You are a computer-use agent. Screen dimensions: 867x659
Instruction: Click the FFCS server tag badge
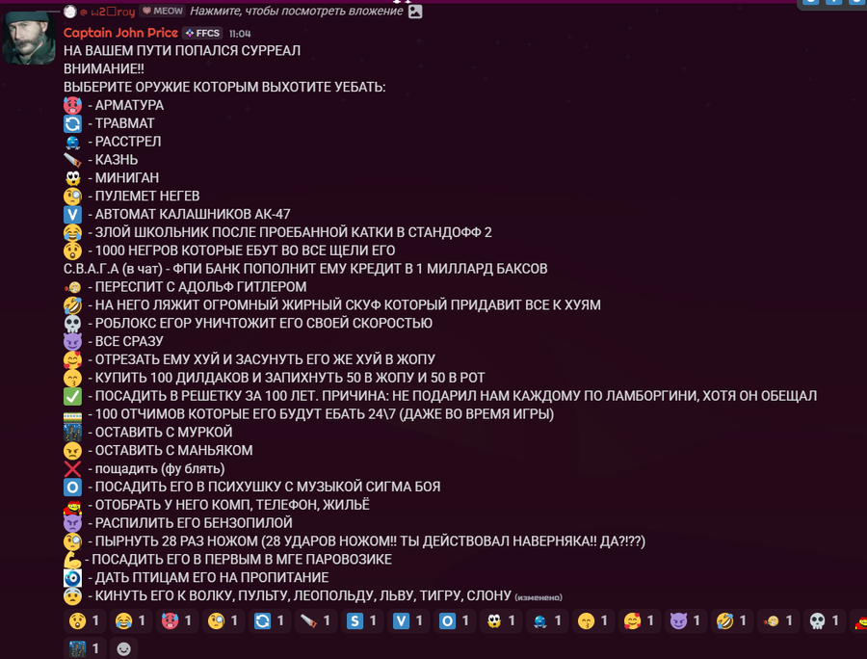point(202,33)
